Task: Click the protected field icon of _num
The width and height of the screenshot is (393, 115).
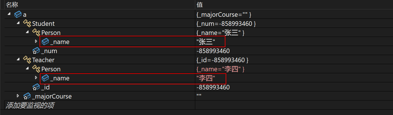Action: [36, 51]
